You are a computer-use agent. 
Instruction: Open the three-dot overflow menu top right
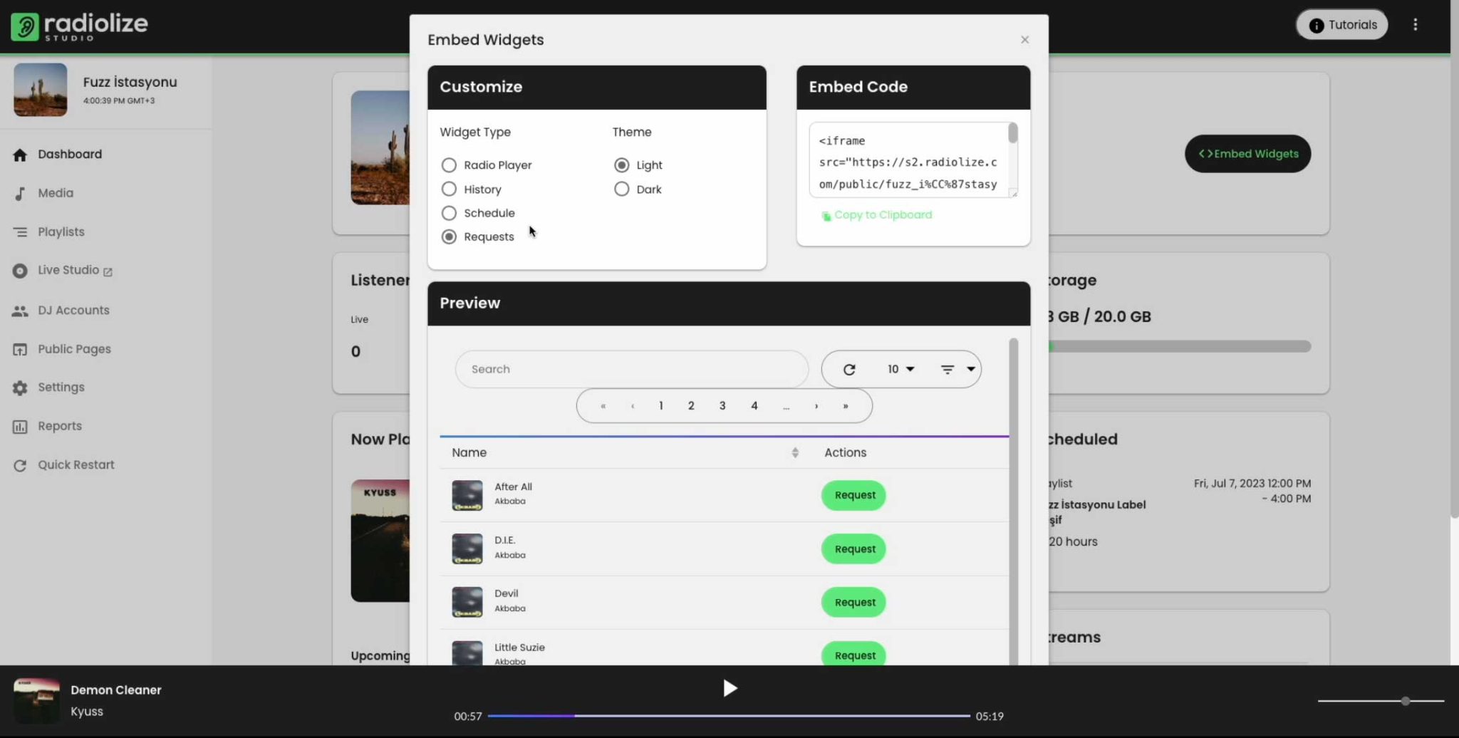[x=1416, y=24]
